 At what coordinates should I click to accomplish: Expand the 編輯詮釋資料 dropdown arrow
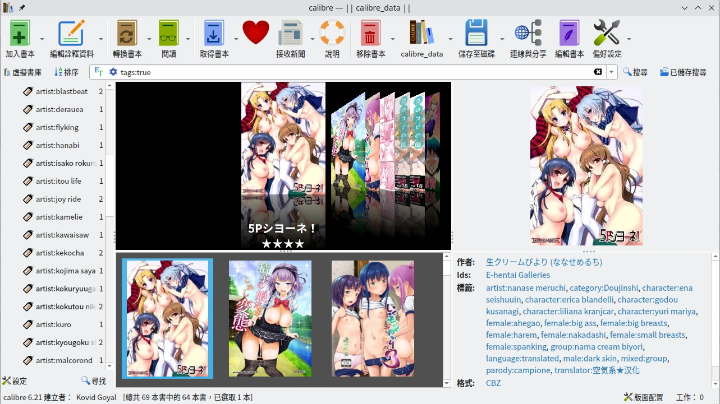click(x=101, y=39)
